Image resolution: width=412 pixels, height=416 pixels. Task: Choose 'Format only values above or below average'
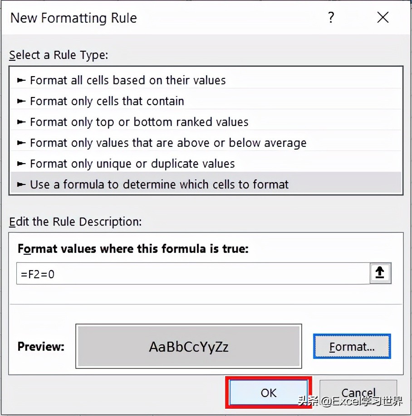point(206,143)
